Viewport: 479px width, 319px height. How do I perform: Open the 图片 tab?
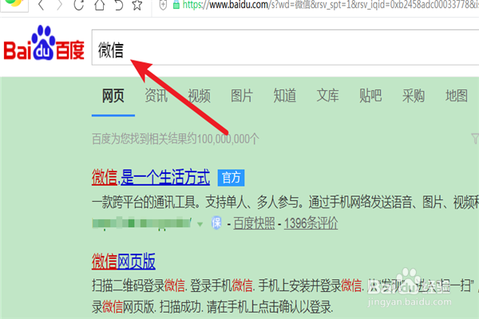[x=242, y=96]
